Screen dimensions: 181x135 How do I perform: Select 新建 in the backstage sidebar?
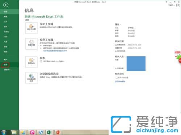tap(9, 17)
